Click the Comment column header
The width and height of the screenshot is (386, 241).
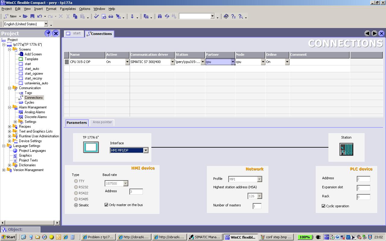[320, 55]
